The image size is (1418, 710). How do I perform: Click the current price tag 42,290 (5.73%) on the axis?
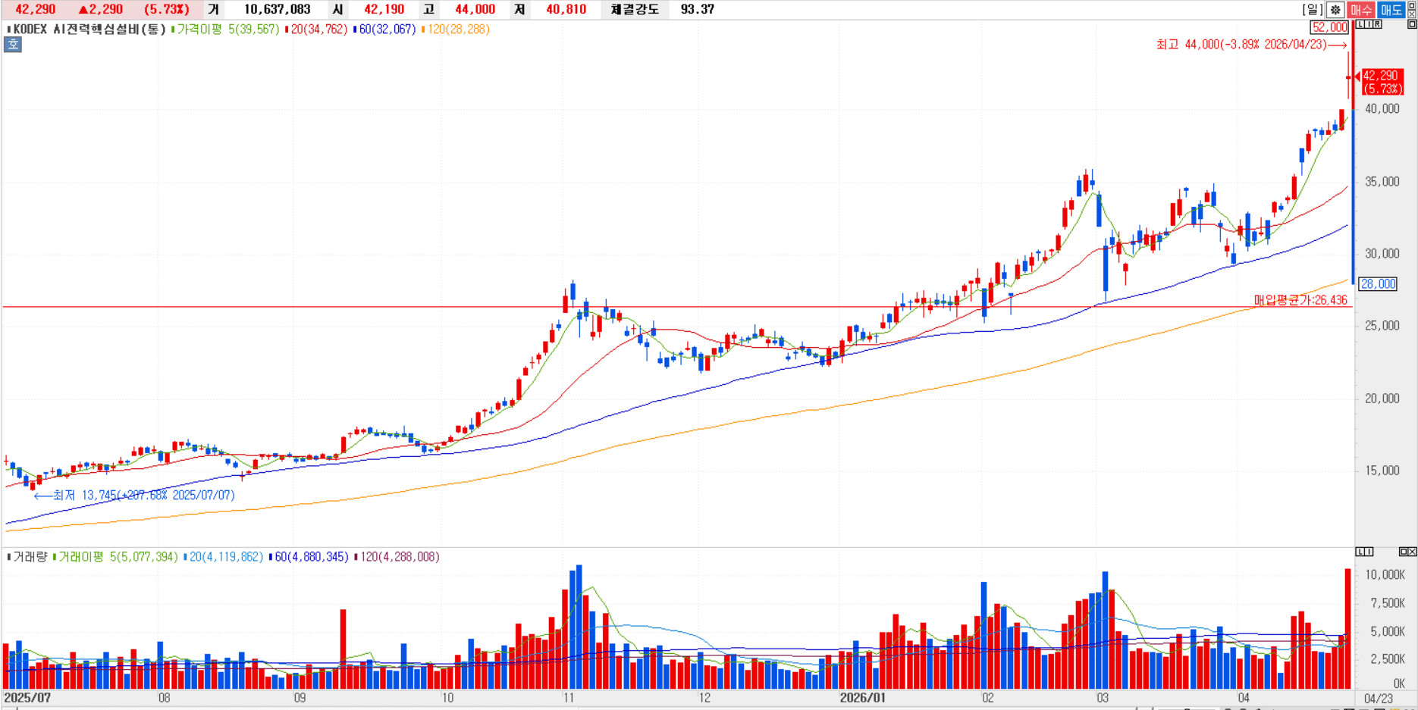click(1383, 82)
